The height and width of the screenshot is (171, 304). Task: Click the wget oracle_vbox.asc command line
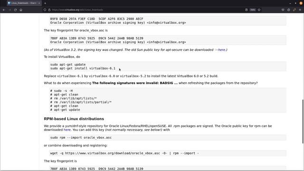(124, 153)
